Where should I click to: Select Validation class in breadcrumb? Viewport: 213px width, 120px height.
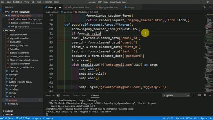click(83, 12)
